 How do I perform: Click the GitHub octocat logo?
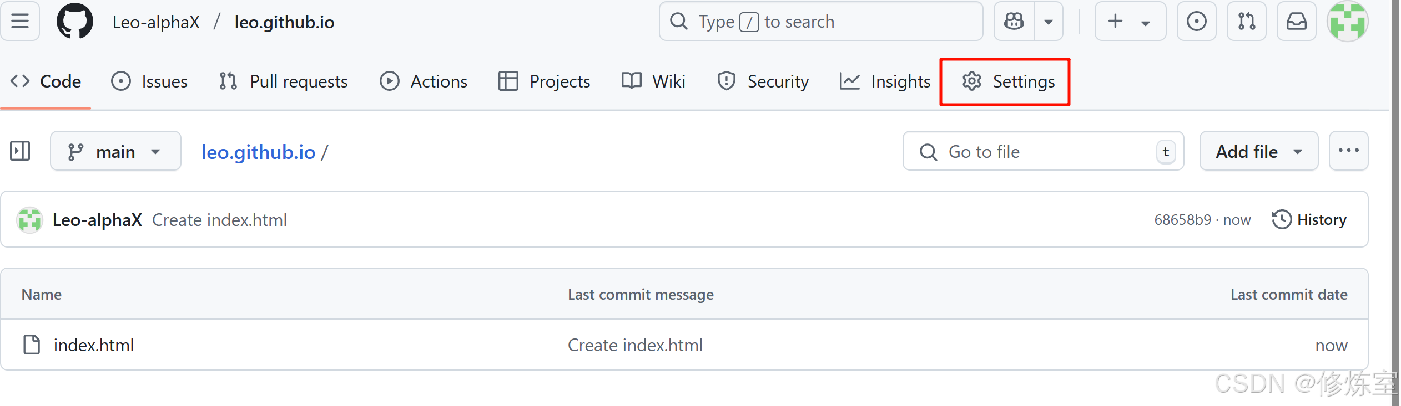click(75, 22)
